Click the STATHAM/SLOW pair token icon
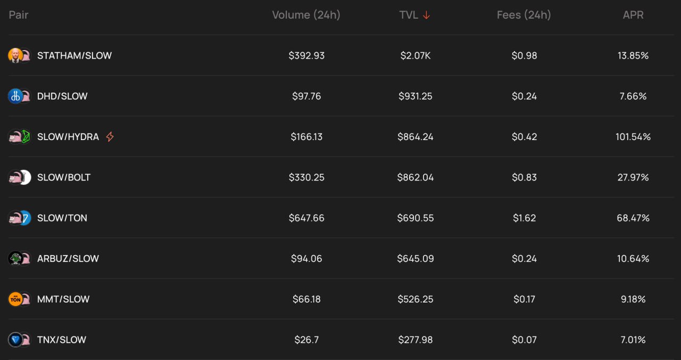This screenshot has width=681, height=360. [20, 55]
